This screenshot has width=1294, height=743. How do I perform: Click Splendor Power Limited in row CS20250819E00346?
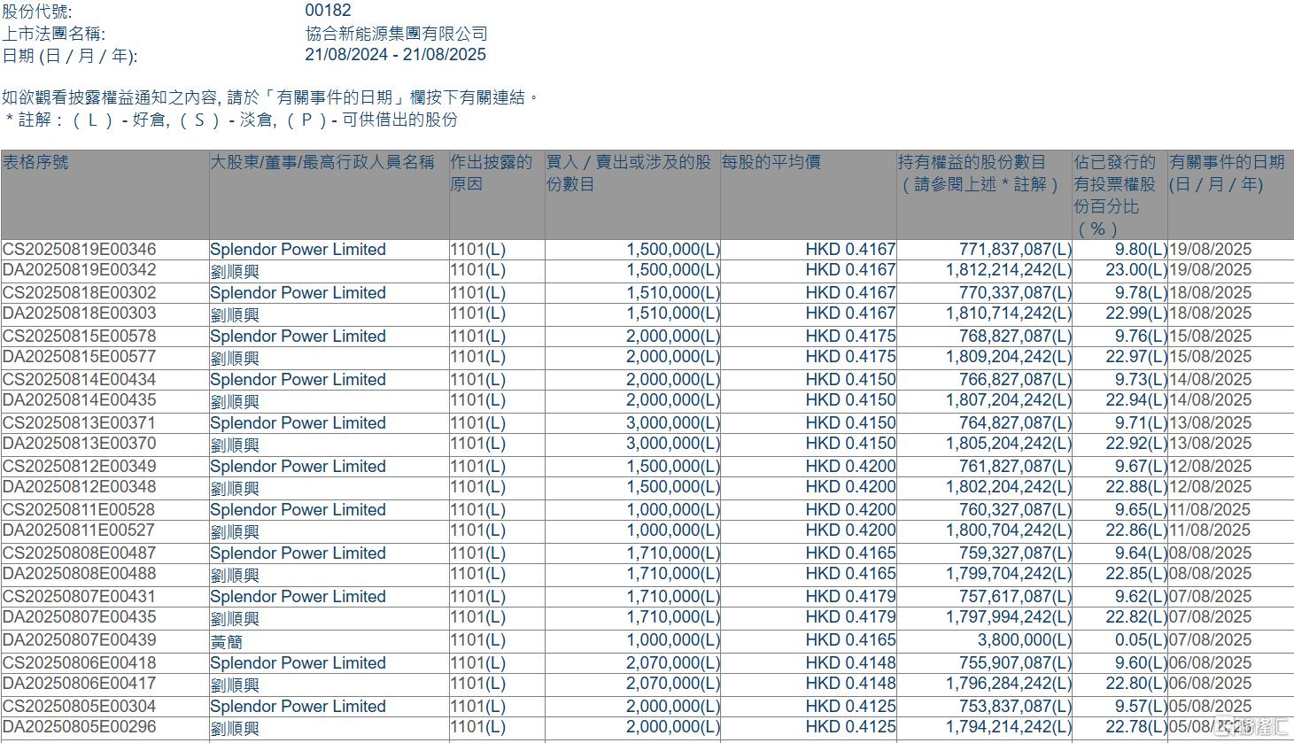click(298, 250)
